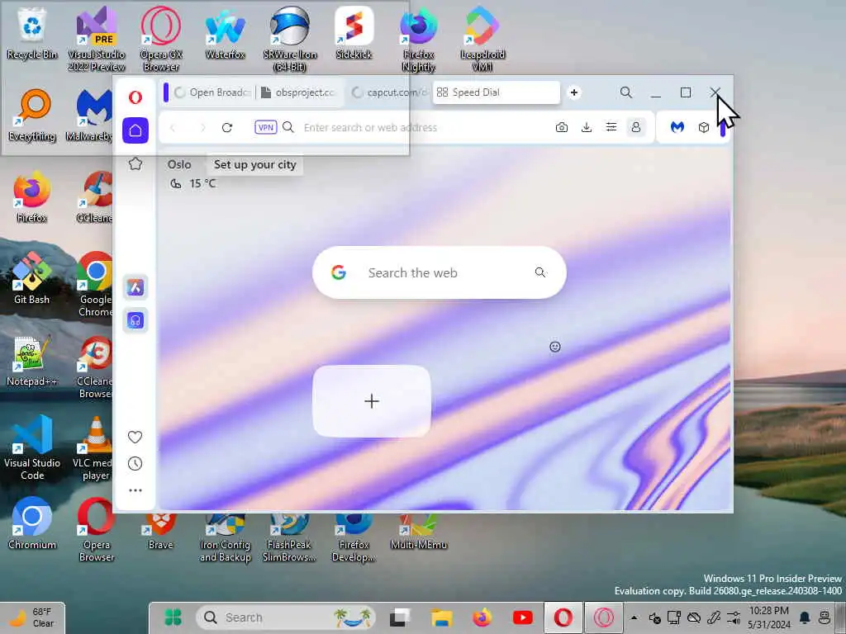This screenshot has height=634, width=846.
Task: Open weather widget showing 68°F Clear
Action: pyautogui.click(x=33, y=617)
